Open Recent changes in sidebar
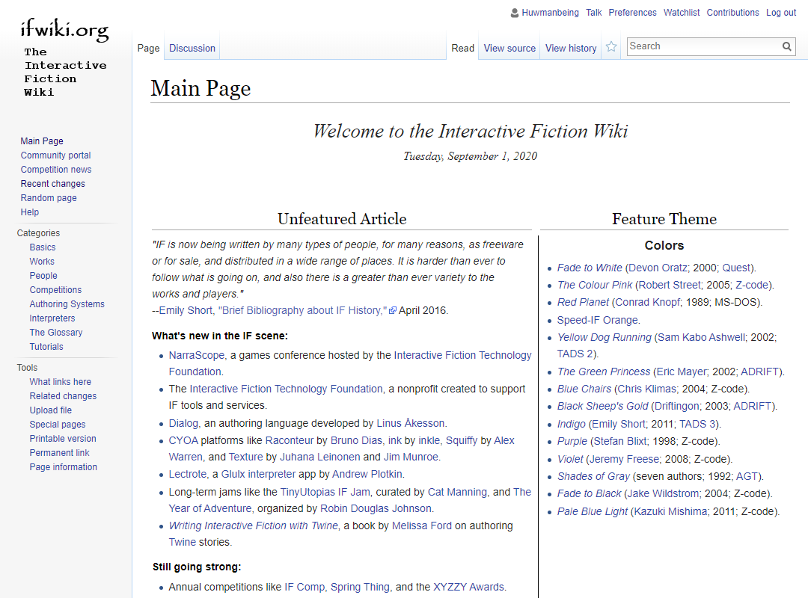The width and height of the screenshot is (808, 598). [x=52, y=183]
